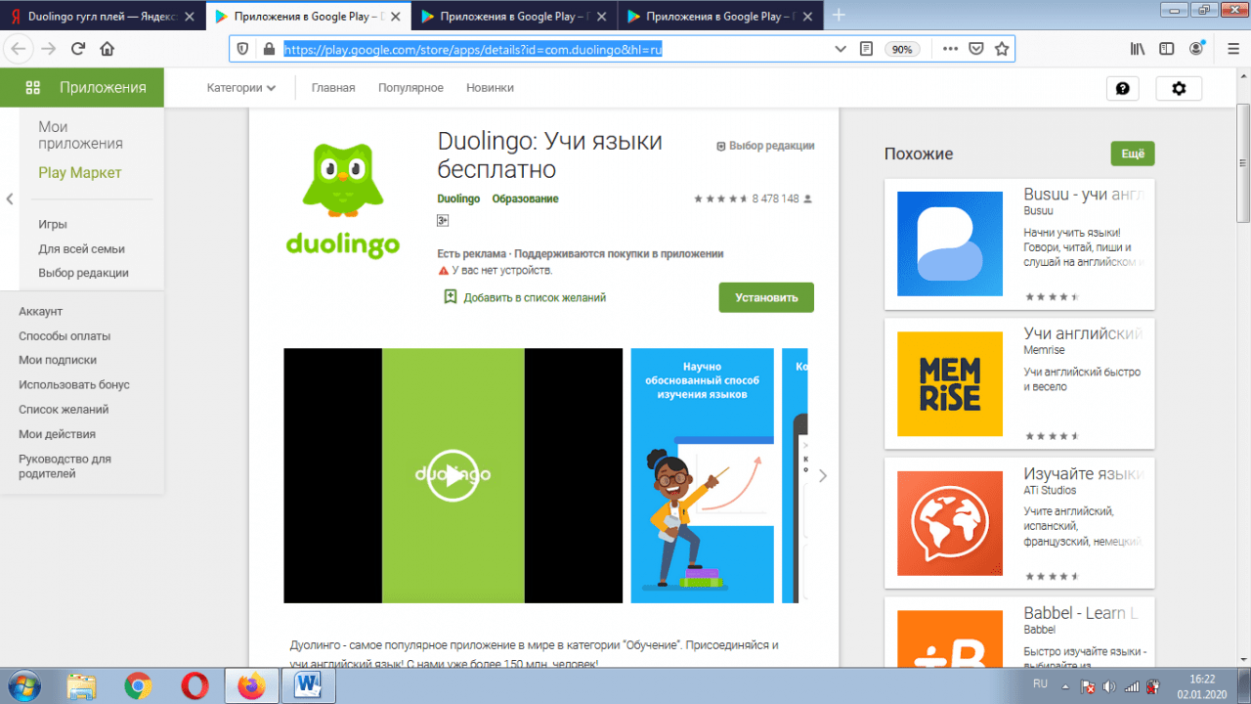Show next screenshot with right chevron
1251x704 pixels.
pyautogui.click(x=823, y=476)
